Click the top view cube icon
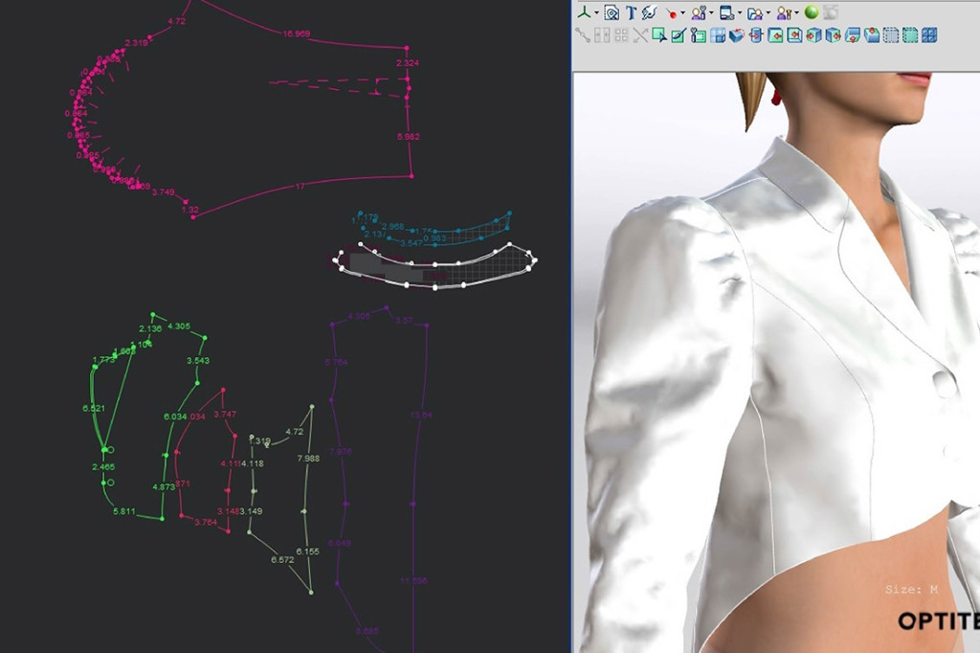Image resolution: width=980 pixels, height=653 pixels. pos(872,35)
